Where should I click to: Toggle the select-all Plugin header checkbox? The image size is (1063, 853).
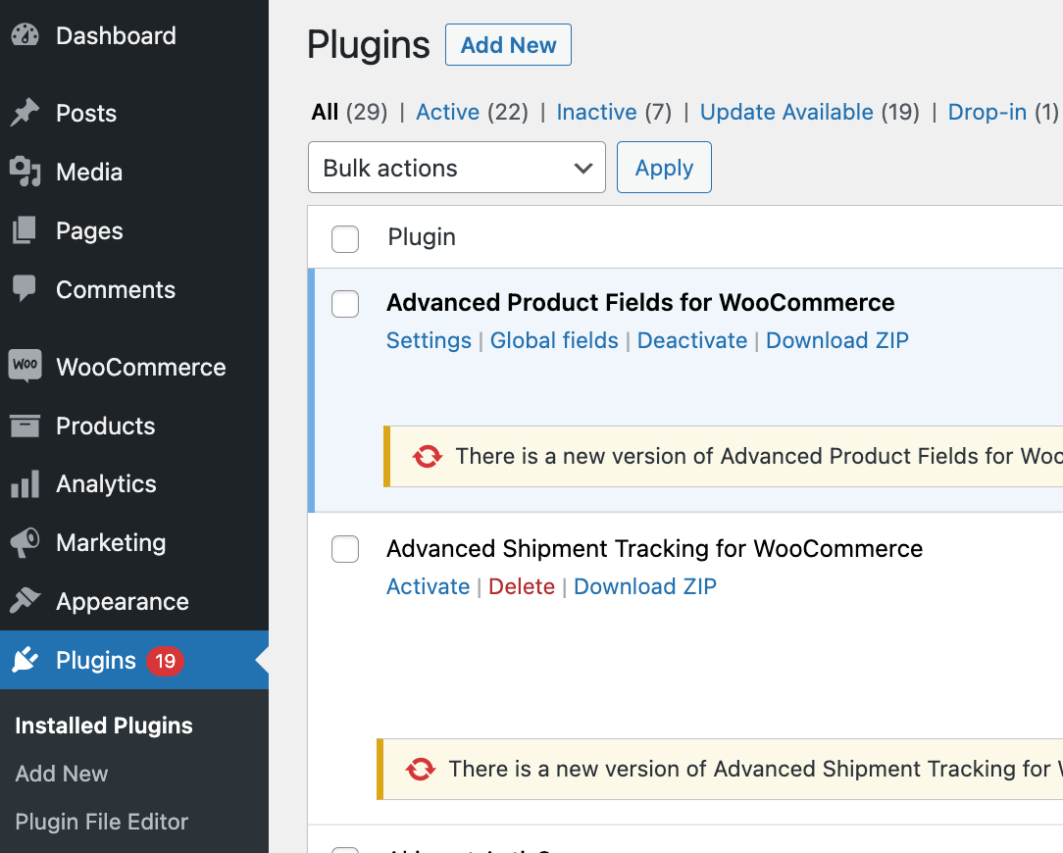point(345,238)
